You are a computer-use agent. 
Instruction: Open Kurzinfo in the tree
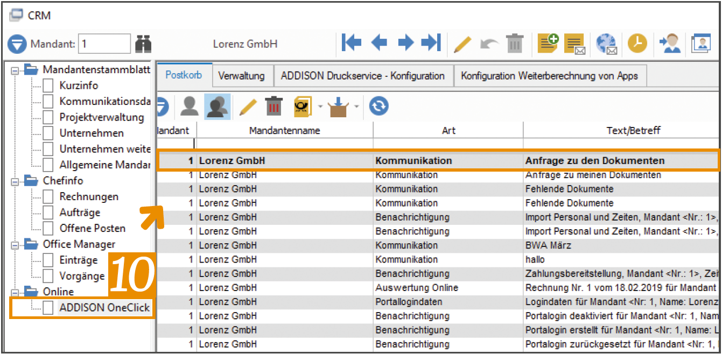tap(79, 86)
